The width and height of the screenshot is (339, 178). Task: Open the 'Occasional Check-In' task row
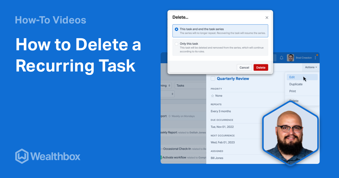(x=184, y=149)
